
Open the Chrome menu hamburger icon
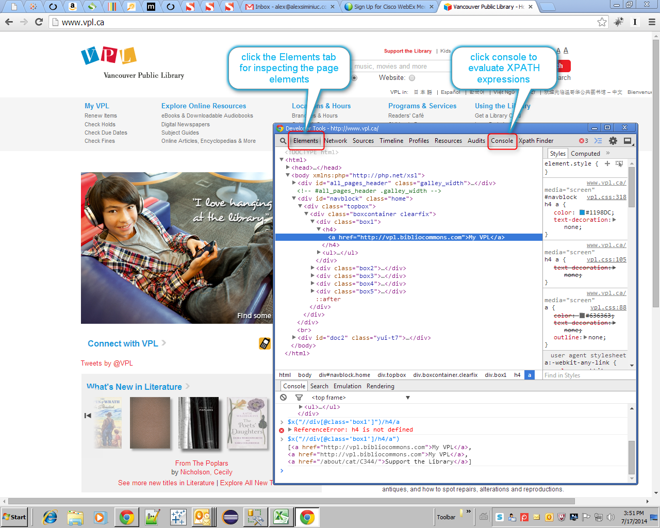[x=652, y=22]
